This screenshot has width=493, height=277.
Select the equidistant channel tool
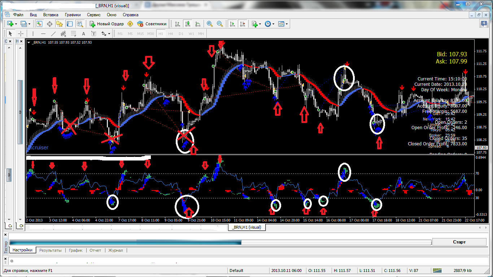point(64,34)
